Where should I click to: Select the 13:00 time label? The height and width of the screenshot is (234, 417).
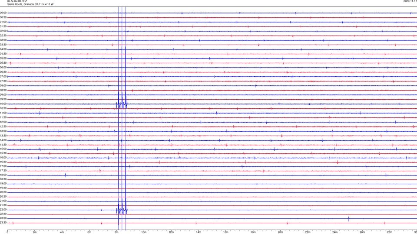click(x=3, y=131)
